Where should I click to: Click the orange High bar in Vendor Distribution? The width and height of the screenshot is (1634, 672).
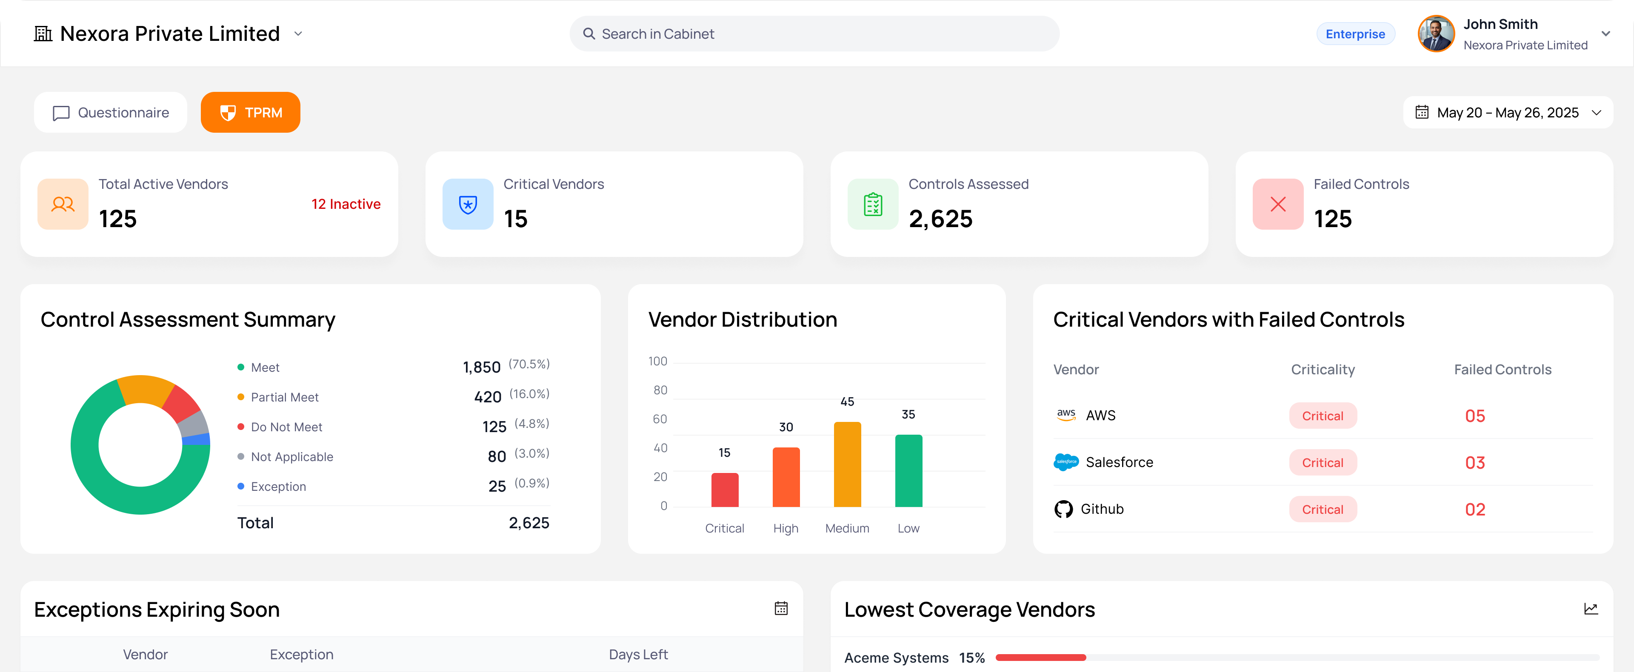coord(786,477)
